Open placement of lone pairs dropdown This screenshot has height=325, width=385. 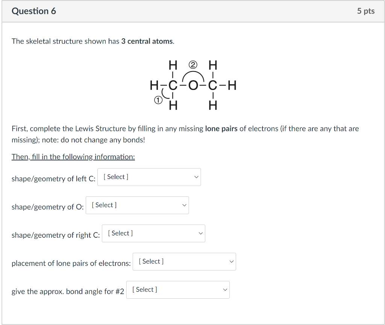(x=184, y=262)
